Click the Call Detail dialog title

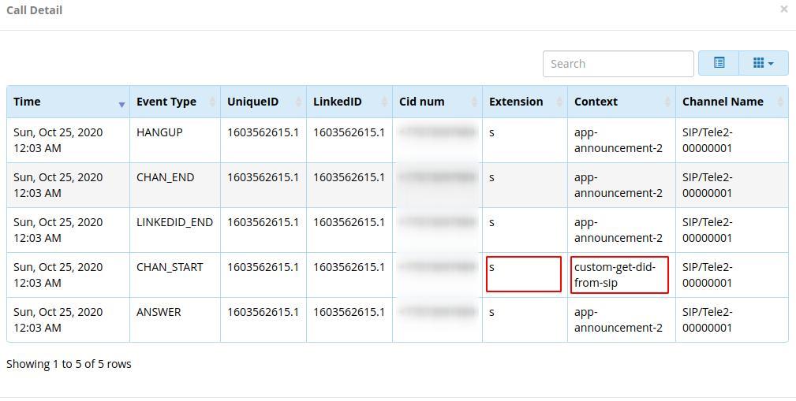(35, 10)
